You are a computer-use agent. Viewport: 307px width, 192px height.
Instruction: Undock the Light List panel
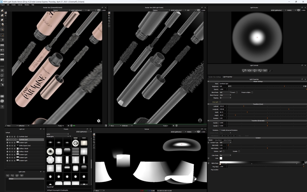(41, 129)
